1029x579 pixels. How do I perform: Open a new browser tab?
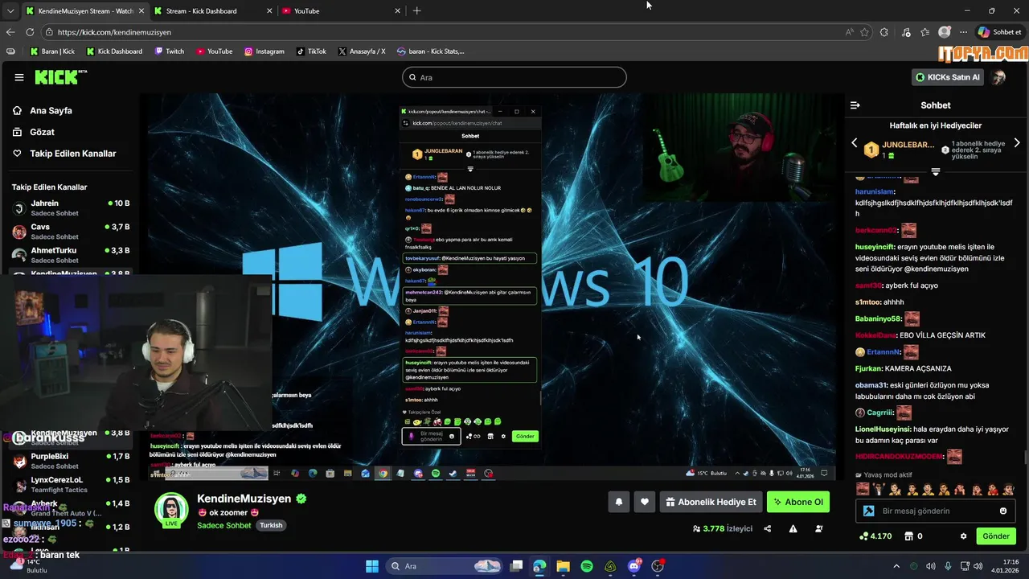[x=416, y=10]
